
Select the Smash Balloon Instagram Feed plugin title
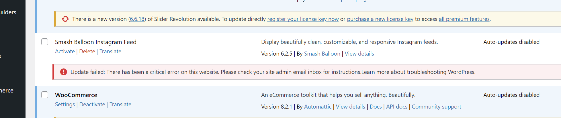click(96, 42)
